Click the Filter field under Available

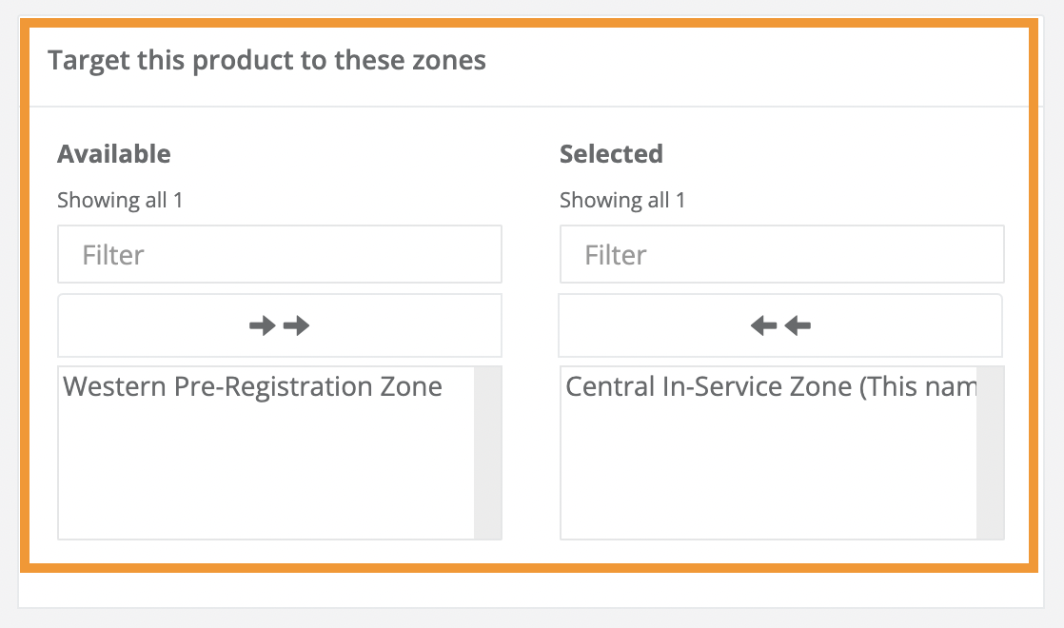tap(279, 254)
